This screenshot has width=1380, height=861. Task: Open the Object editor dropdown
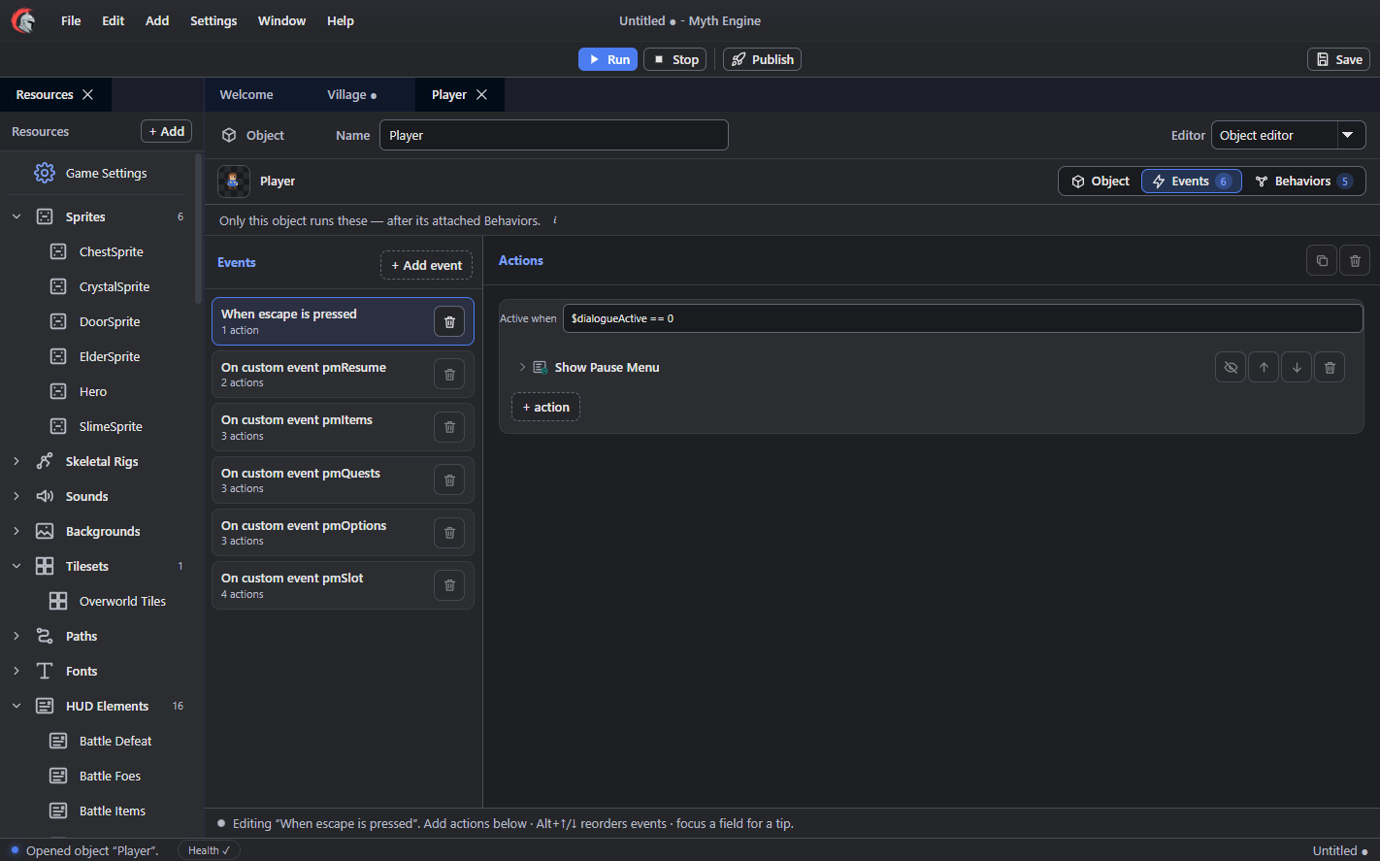tap(1288, 135)
